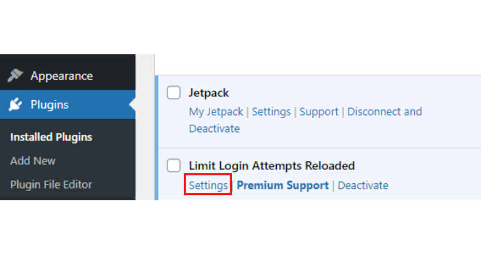Click Jetpack's Support link
The height and width of the screenshot is (254, 481).
(x=319, y=112)
